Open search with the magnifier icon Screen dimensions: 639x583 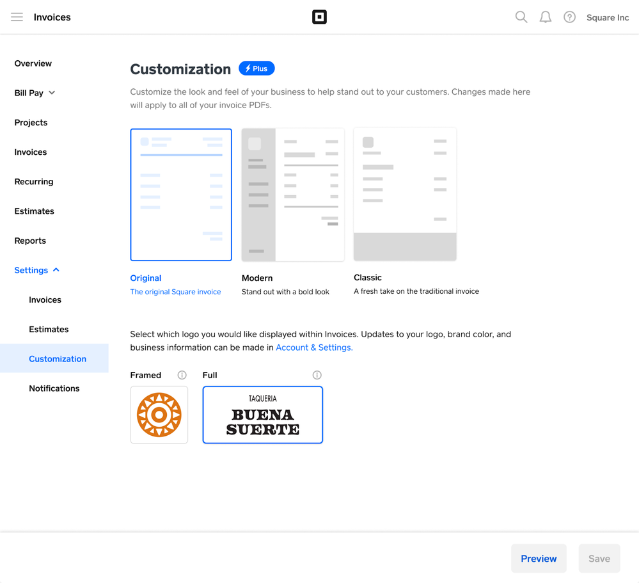point(521,17)
